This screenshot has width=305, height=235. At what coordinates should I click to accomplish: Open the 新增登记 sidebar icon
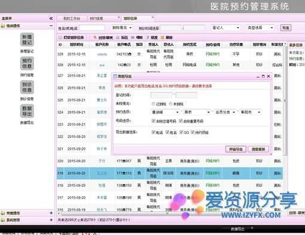click(x=27, y=39)
